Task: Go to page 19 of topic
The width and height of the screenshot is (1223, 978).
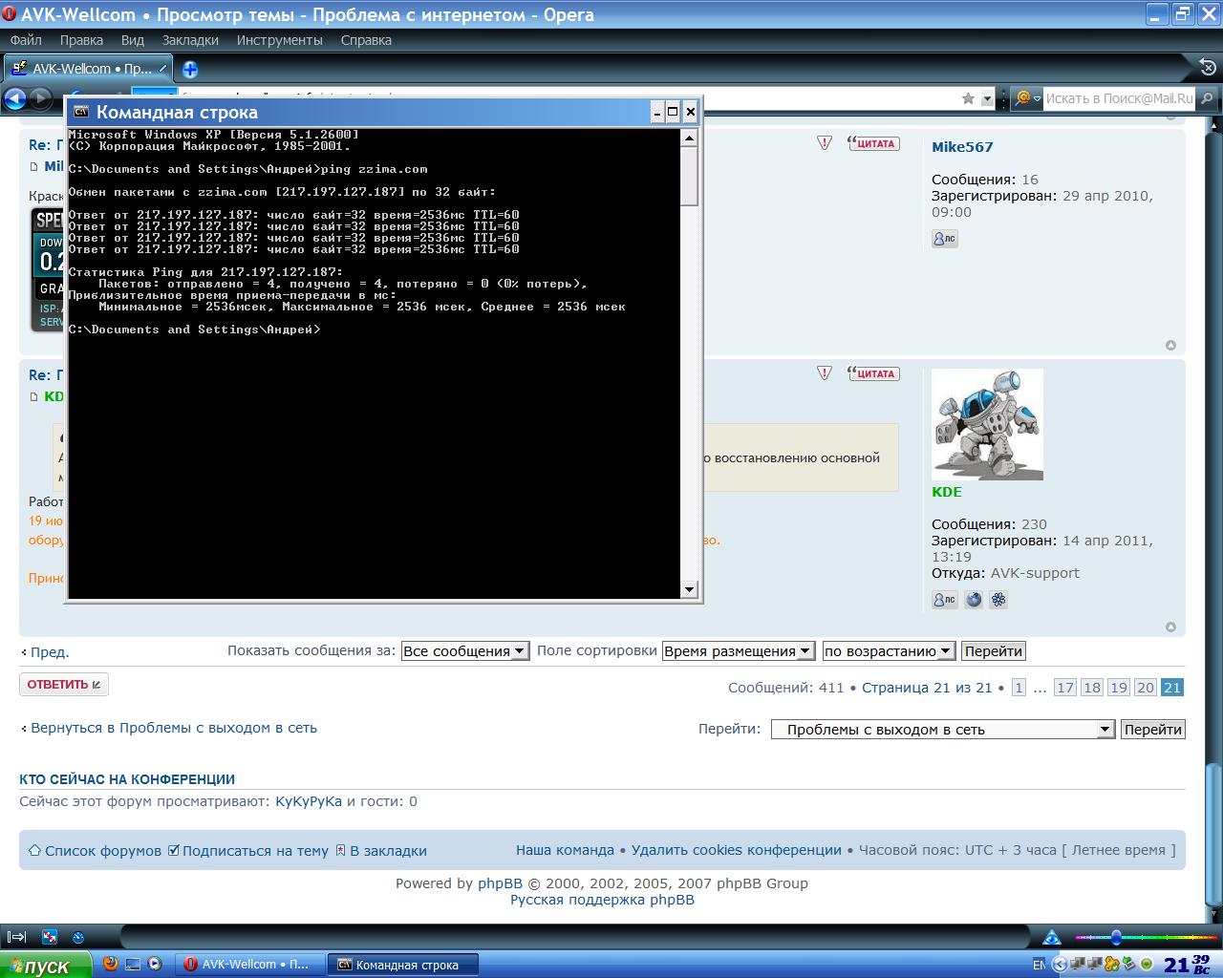Action: tap(1119, 688)
